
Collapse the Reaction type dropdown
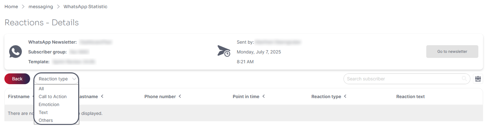(56, 79)
